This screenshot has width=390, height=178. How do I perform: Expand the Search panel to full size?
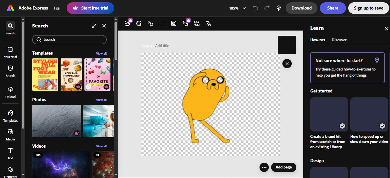pyautogui.click(x=94, y=26)
